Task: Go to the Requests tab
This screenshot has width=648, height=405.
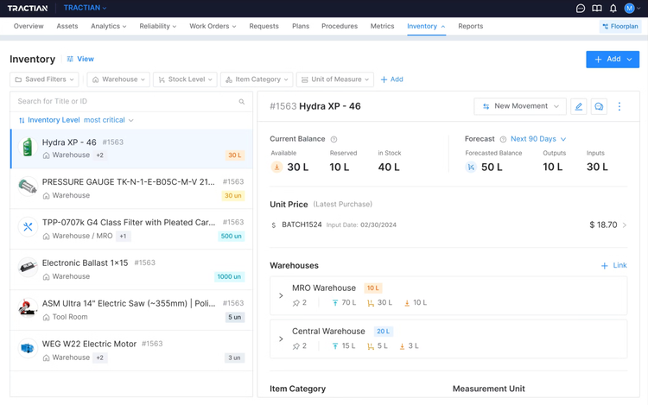Action: click(x=264, y=26)
